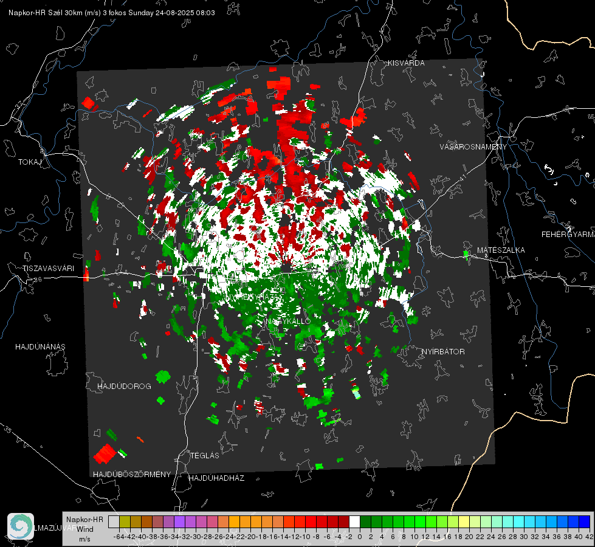Select the yellow swatch between 18 and 20
Screen dimensions: 595x547
pos(464,522)
